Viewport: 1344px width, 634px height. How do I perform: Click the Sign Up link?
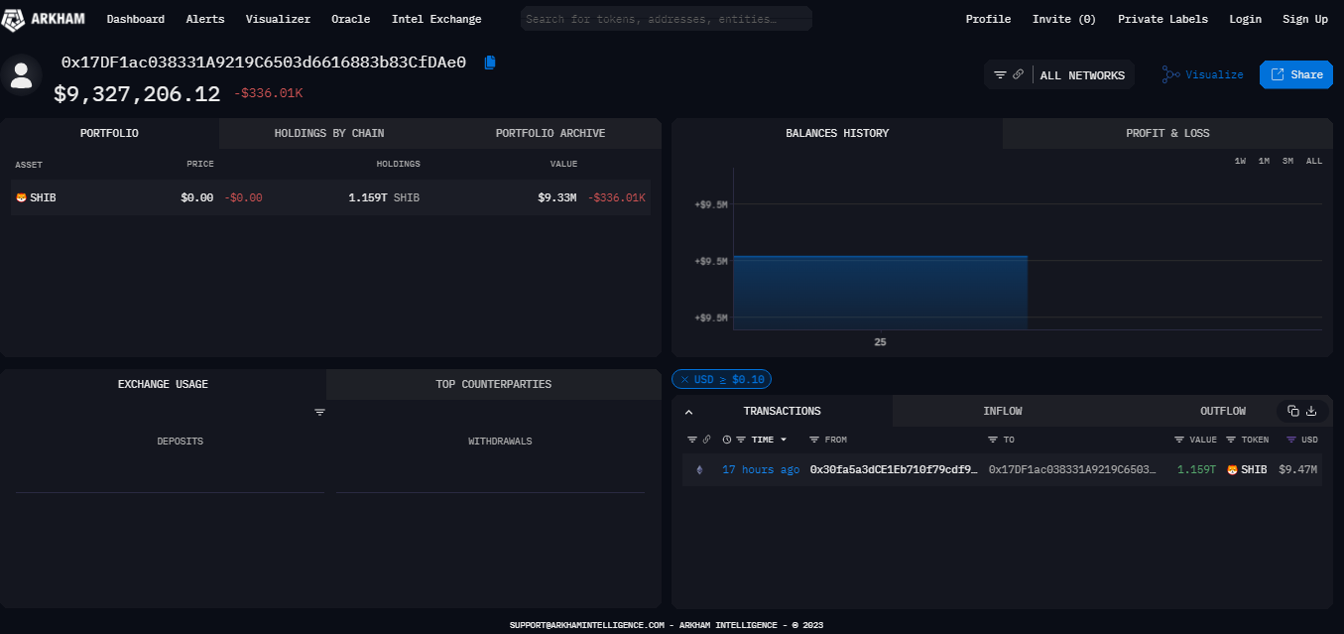(x=1305, y=19)
